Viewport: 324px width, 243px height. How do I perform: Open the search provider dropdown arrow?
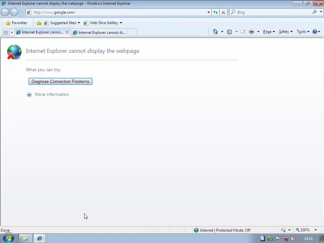[321, 12]
